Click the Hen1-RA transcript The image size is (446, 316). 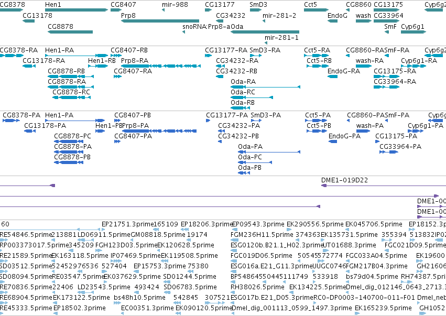pos(77,56)
